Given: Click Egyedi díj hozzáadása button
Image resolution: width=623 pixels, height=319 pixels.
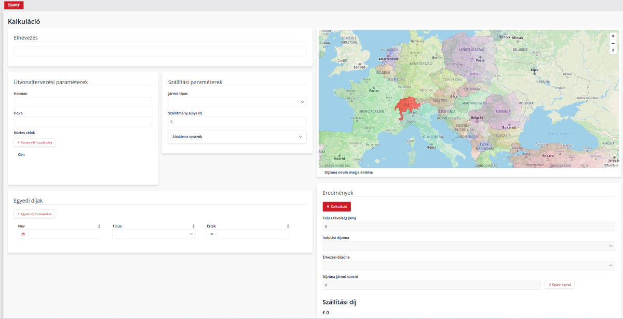Looking at the screenshot, I should [x=34, y=214].
